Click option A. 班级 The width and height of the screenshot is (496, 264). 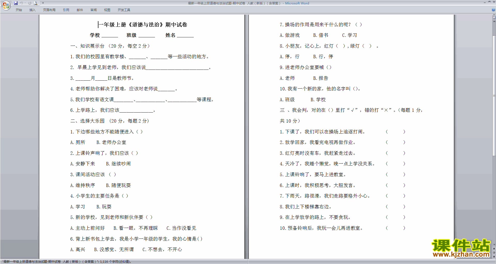pyautogui.click(x=287, y=99)
